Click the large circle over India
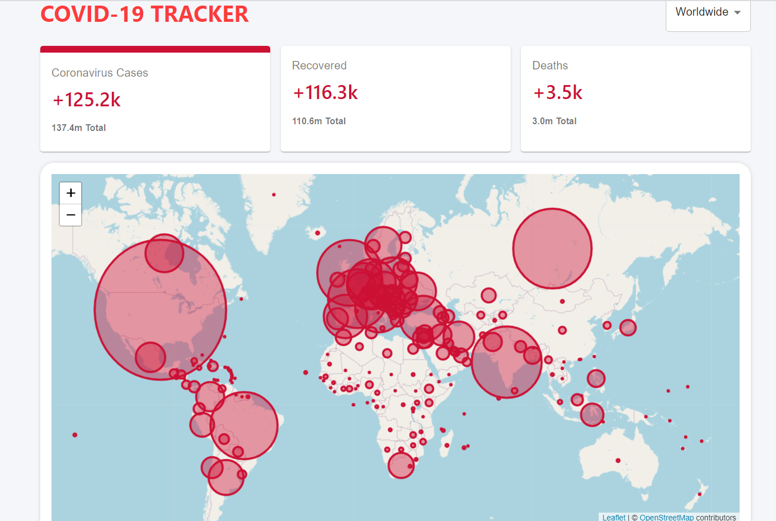This screenshot has width=776, height=521. coord(507,362)
